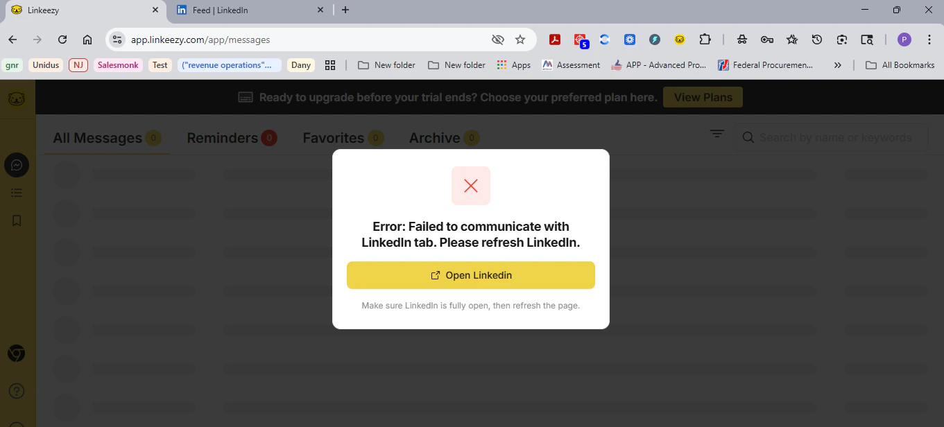Viewport: 944px width, 427px height.
Task: Click the screenshot capture icon
Action: pyautogui.click(x=842, y=40)
